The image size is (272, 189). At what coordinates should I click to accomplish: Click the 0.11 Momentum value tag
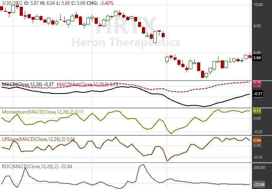tap(257, 111)
